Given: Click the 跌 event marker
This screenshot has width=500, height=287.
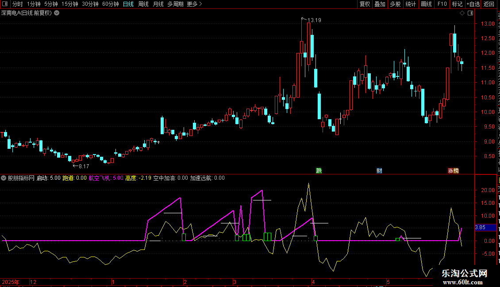Looking at the screenshot, I should [x=319, y=171].
